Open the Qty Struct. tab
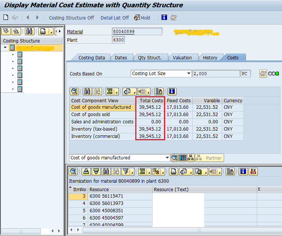The image size is (282, 236). 150,58
